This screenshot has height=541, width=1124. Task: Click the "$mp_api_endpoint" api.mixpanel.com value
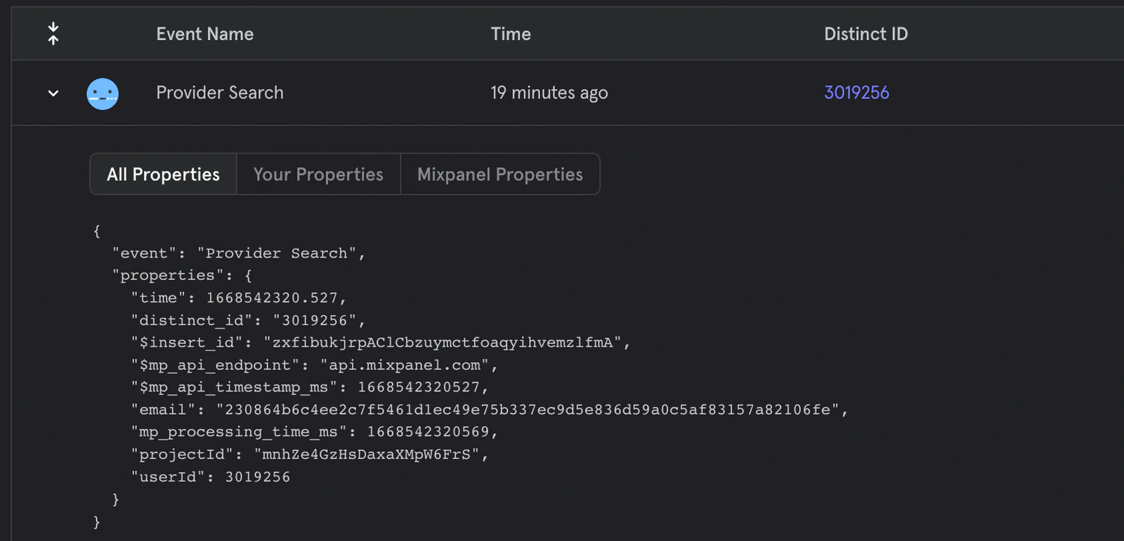pyautogui.click(x=404, y=366)
